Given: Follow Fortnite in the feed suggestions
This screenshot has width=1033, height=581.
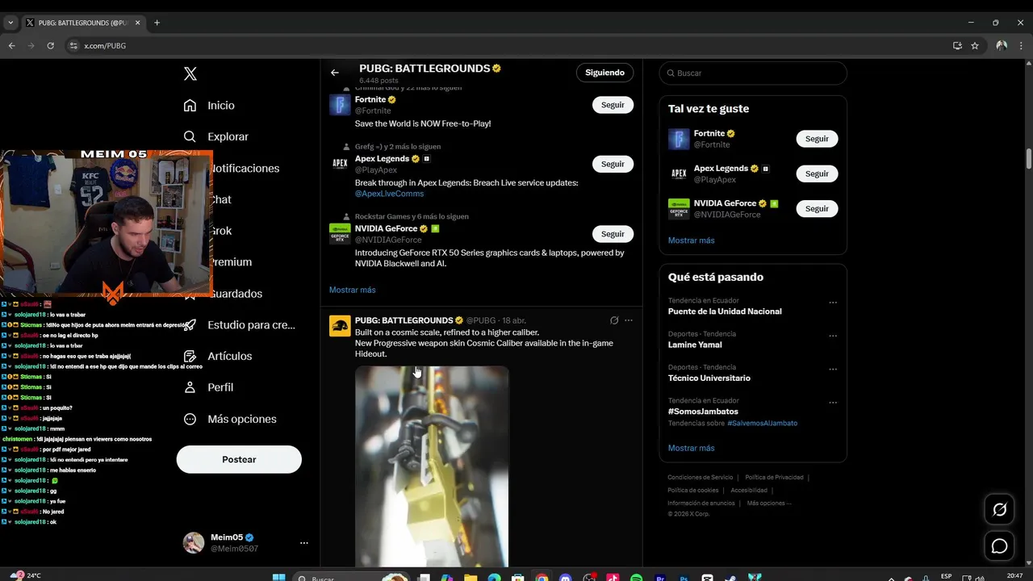Looking at the screenshot, I should click(613, 105).
